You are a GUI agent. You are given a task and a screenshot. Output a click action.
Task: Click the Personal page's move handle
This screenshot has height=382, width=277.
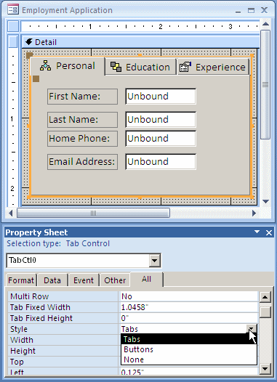tap(36, 78)
